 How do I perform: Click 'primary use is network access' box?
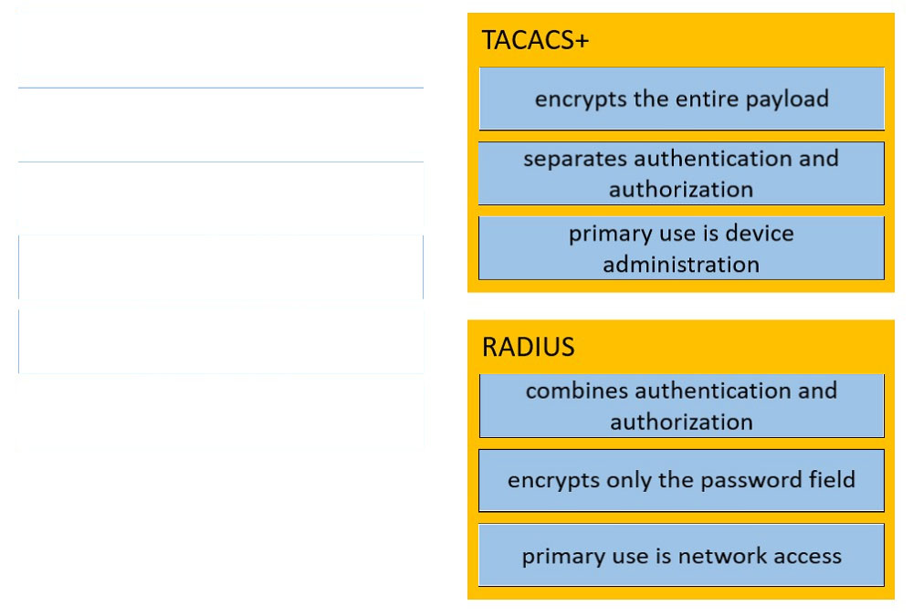(681, 555)
